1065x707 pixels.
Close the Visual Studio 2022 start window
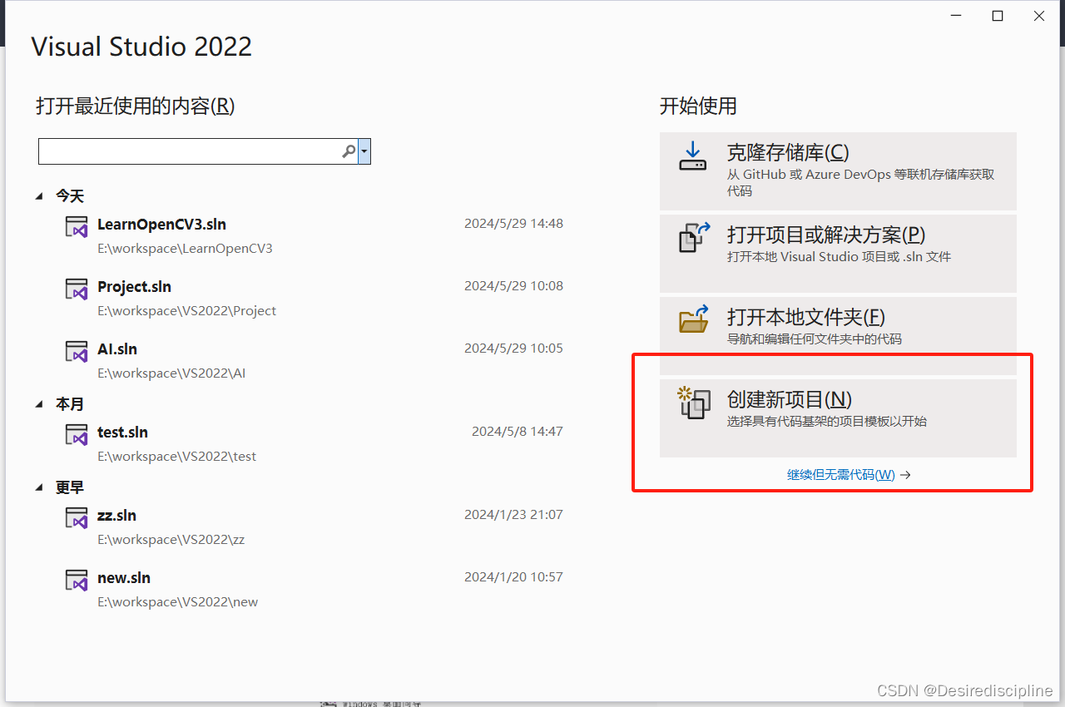1039,16
